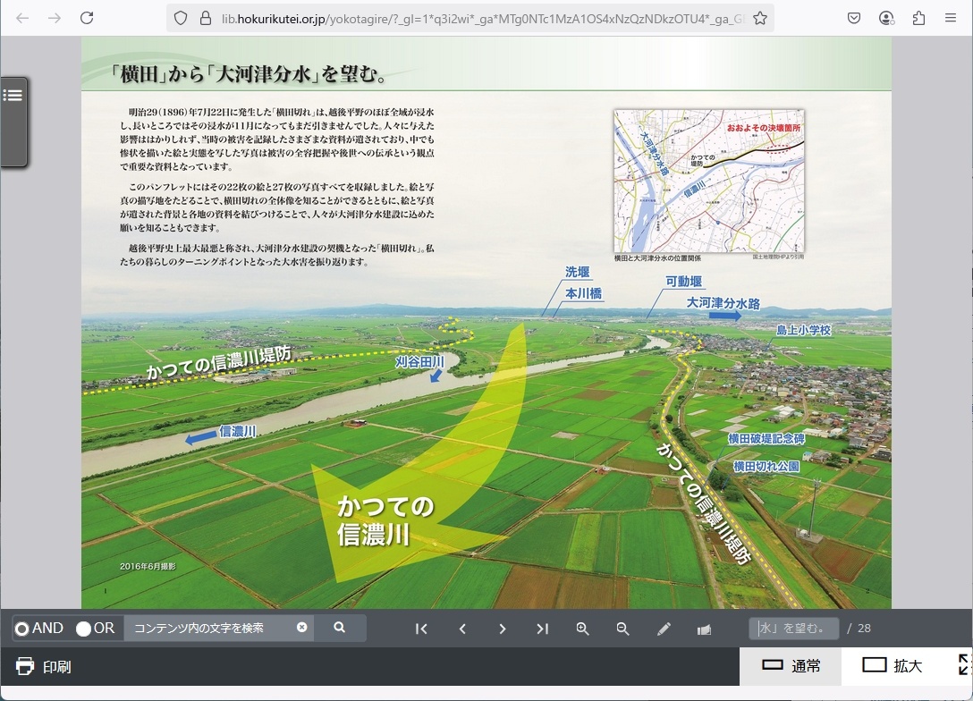Zoom in with the plus magnifier
Viewport: 973px width, 701px height.
tap(582, 629)
